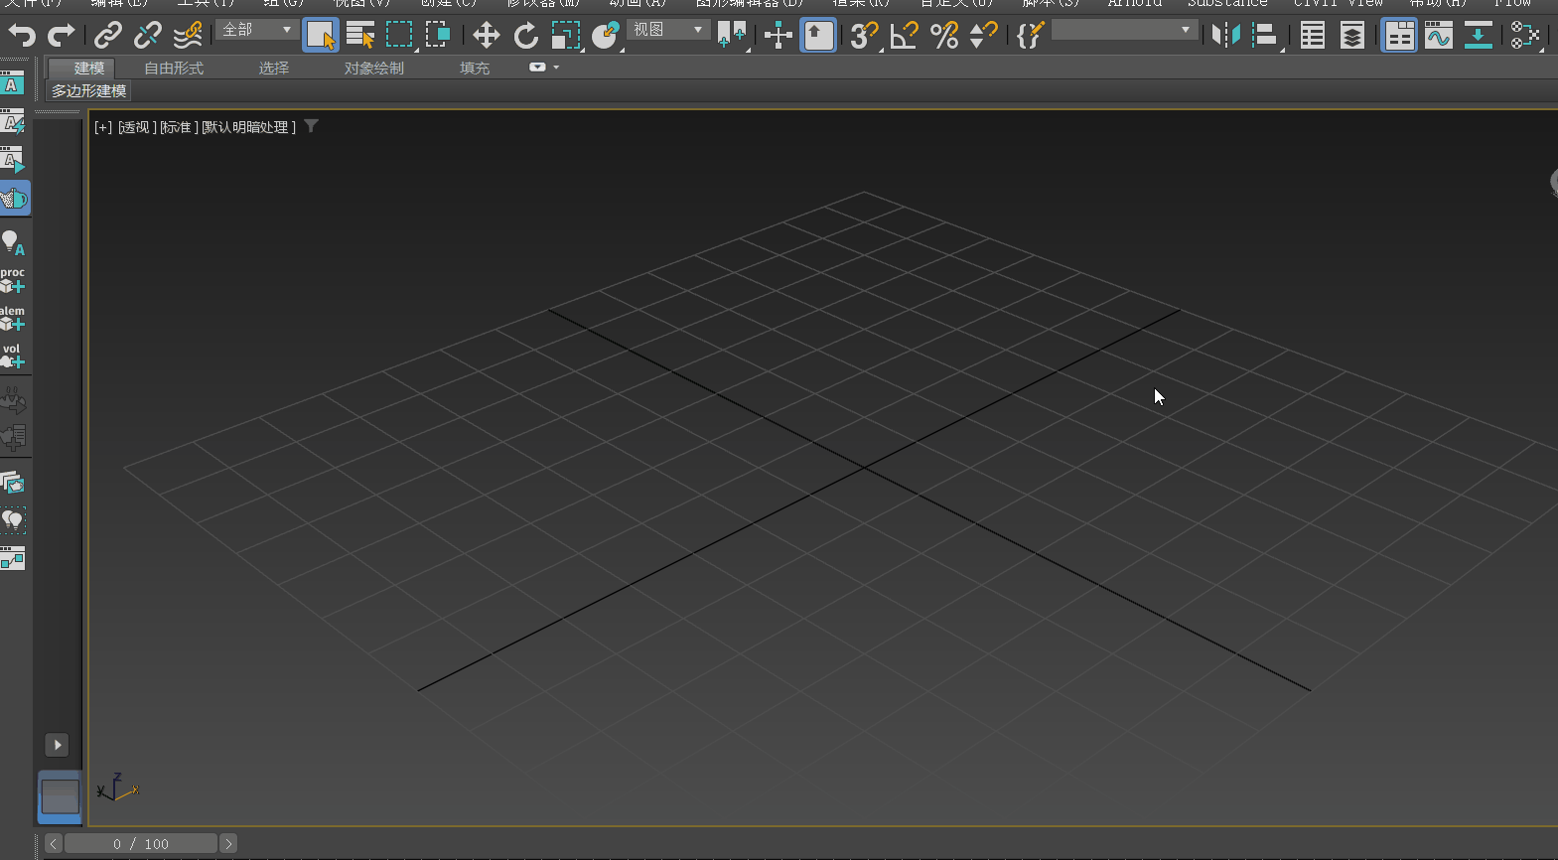Click the 0 / 100 time slider handle
The height and width of the screenshot is (860, 1558).
[141, 843]
